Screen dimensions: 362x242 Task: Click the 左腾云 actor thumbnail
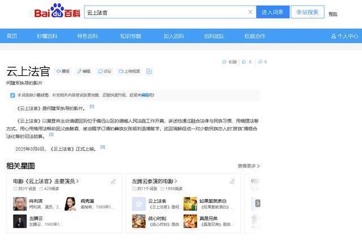20,221
